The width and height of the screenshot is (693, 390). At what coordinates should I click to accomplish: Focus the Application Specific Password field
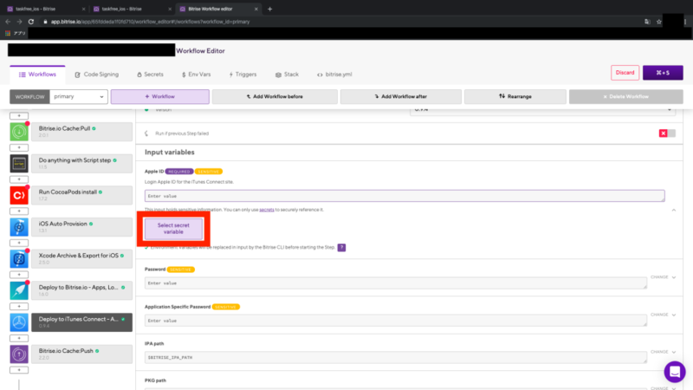click(x=396, y=321)
